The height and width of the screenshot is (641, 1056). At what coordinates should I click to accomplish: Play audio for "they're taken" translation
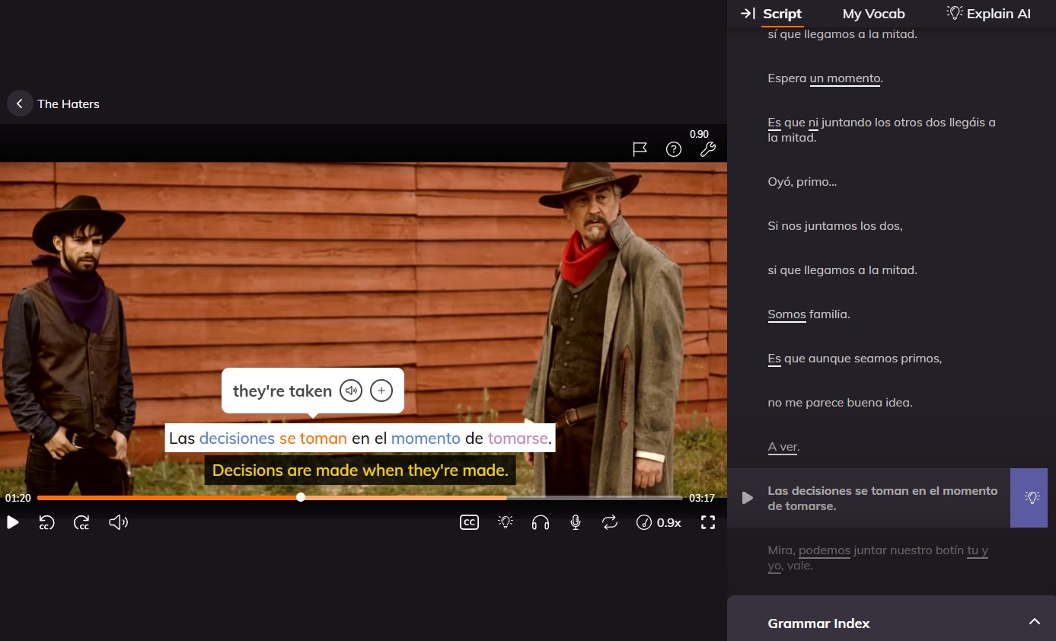tap(351, 391)
